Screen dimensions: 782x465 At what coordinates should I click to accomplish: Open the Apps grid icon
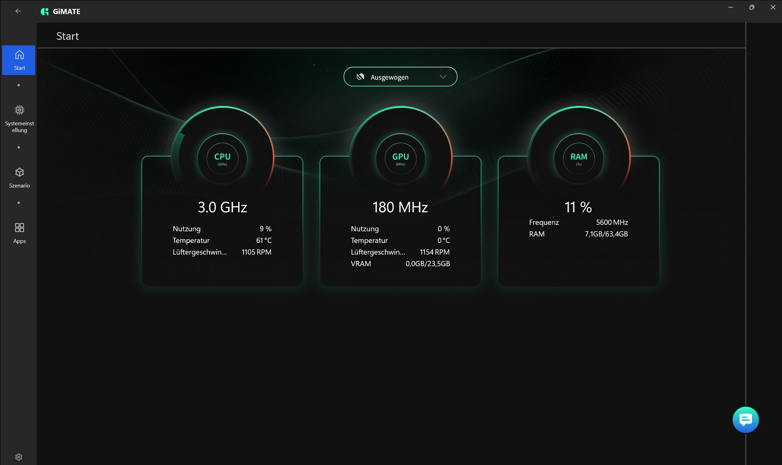coord(19,227)
